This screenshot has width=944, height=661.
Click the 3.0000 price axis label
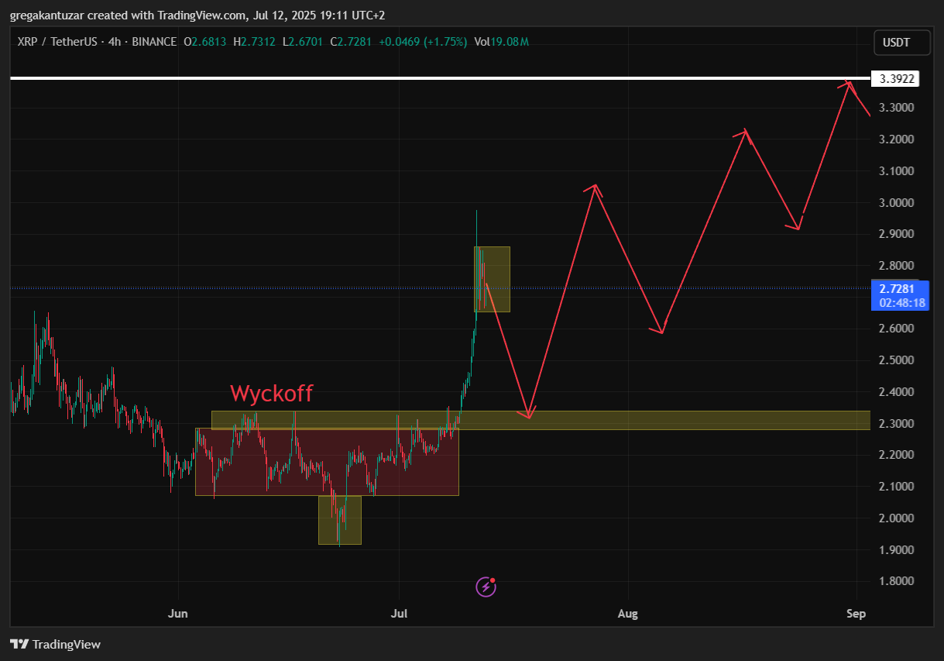[x=897, y=202]
